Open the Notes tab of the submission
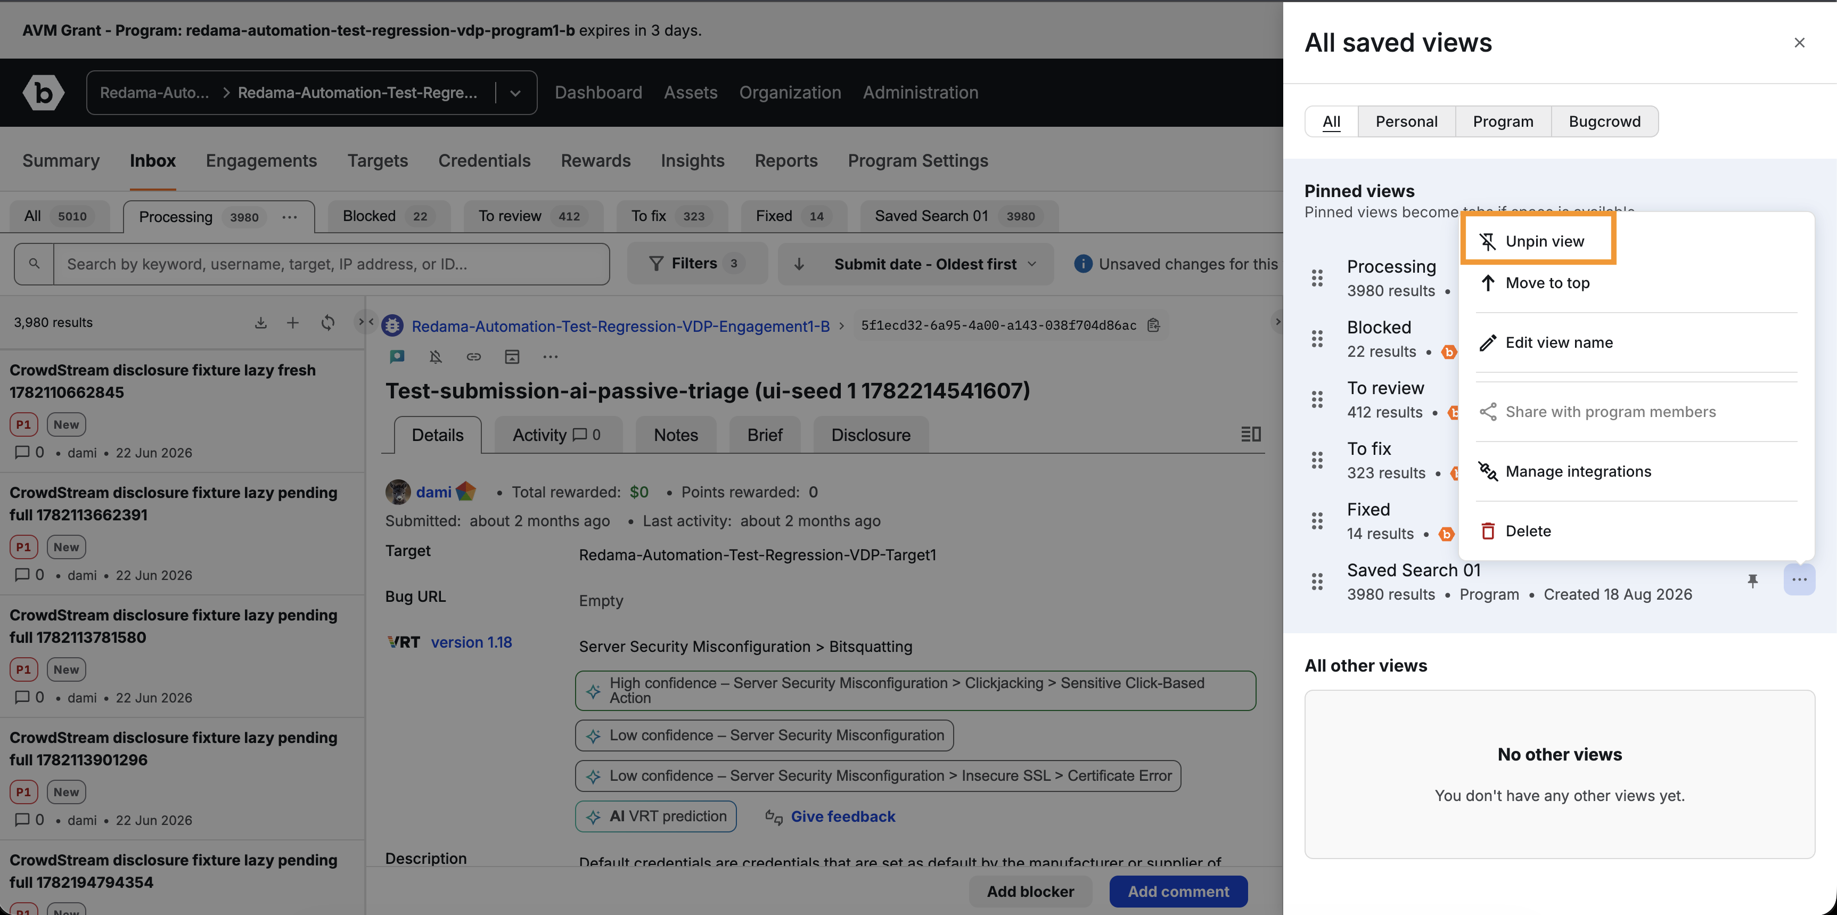The image size is (1837, 915). pyautogui.click(x=676, y=435)
